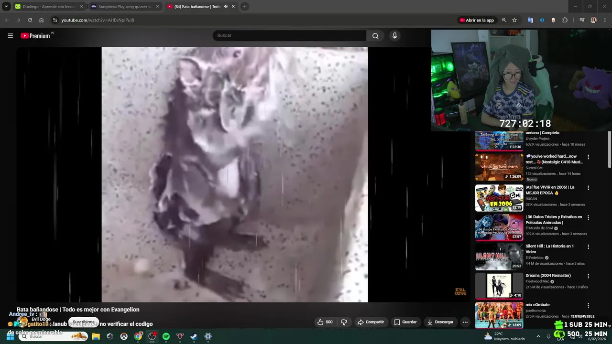Open options menu for Silent Hill video
The width and height of the screenshot is (612, 344).
588,247
